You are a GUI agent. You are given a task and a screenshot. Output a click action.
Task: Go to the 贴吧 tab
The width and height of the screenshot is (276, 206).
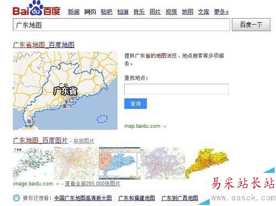coord(107,12)
